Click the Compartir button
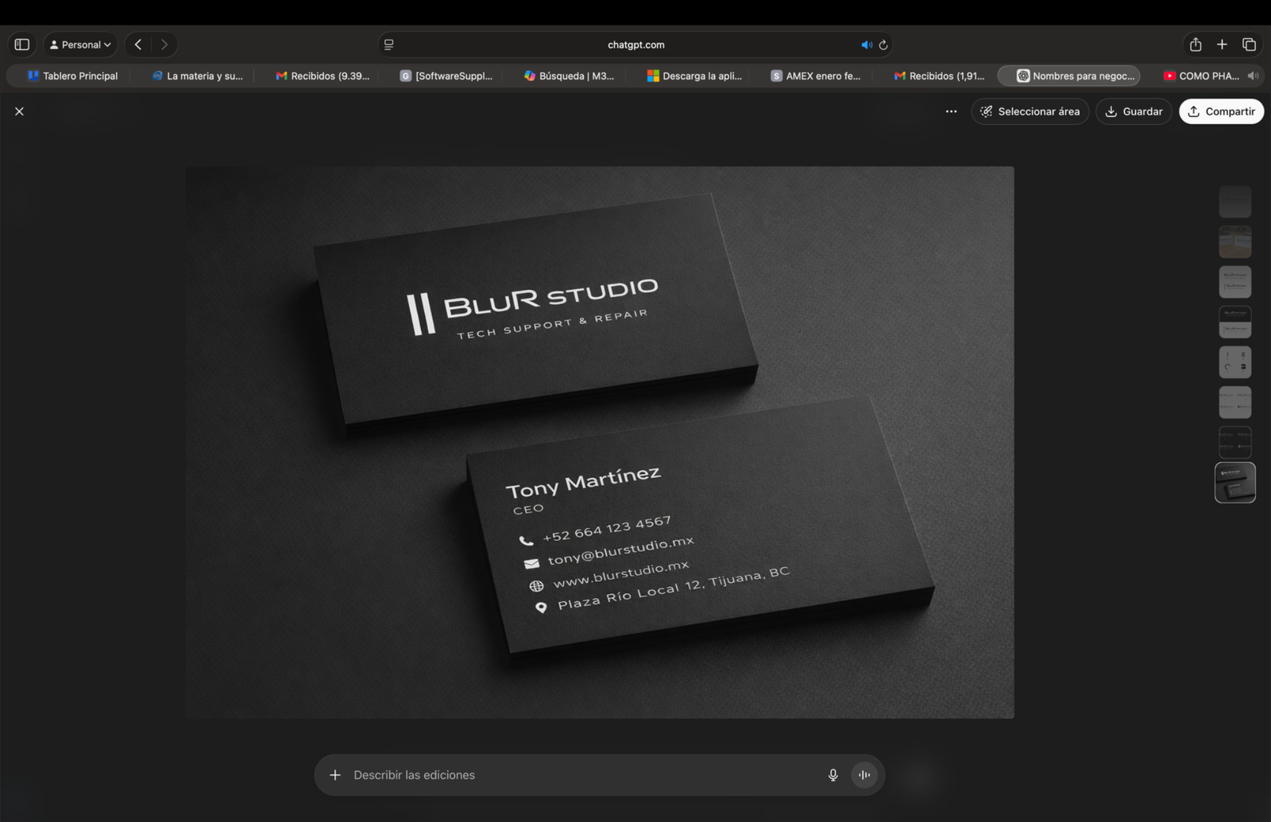The height and width of the screenshot is (822, 1271). pos(1221,111)
